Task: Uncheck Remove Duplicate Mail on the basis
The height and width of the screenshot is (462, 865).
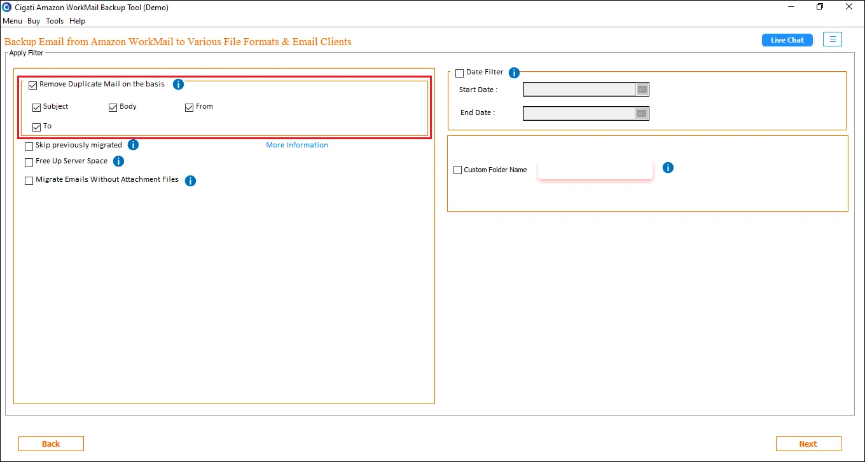Action: click(x=32, y=85)
